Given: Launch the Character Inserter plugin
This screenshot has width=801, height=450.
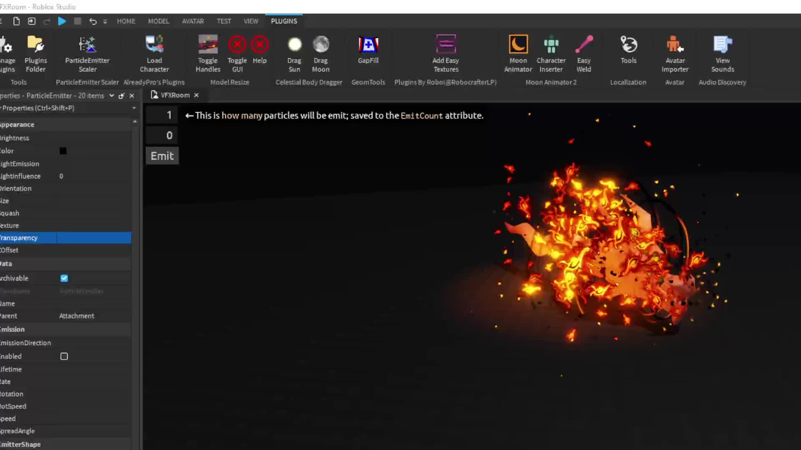Looking at the screenshot, I should (551, 53).
